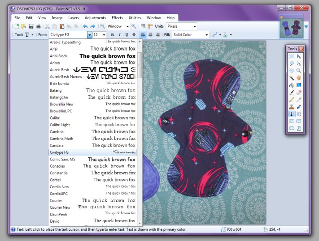Viewport: 319px width, 241px height.
Task: Toggle bold text formatting
Action: [113, 35]
